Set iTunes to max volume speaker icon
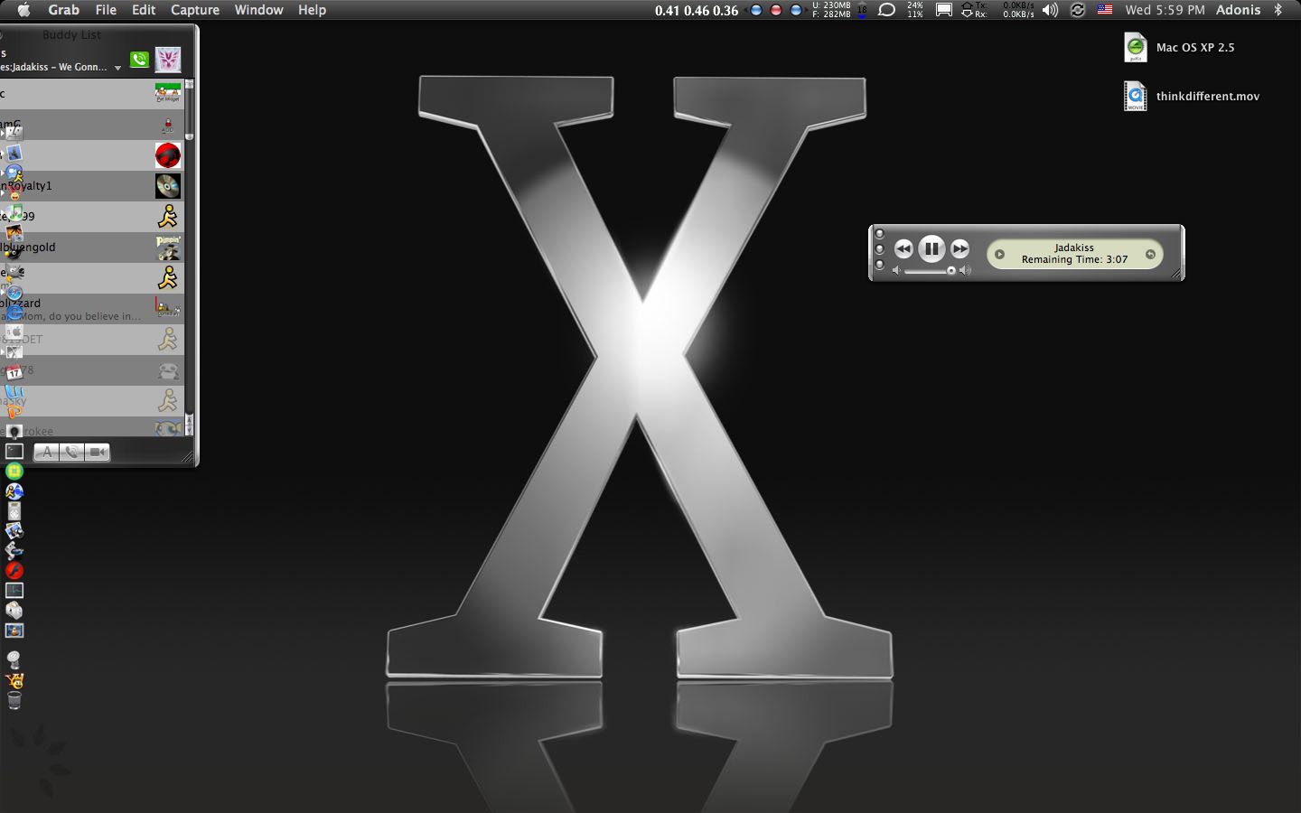Screen dimensions: 1301x813 pyautogui.click(x=965, y=270)
